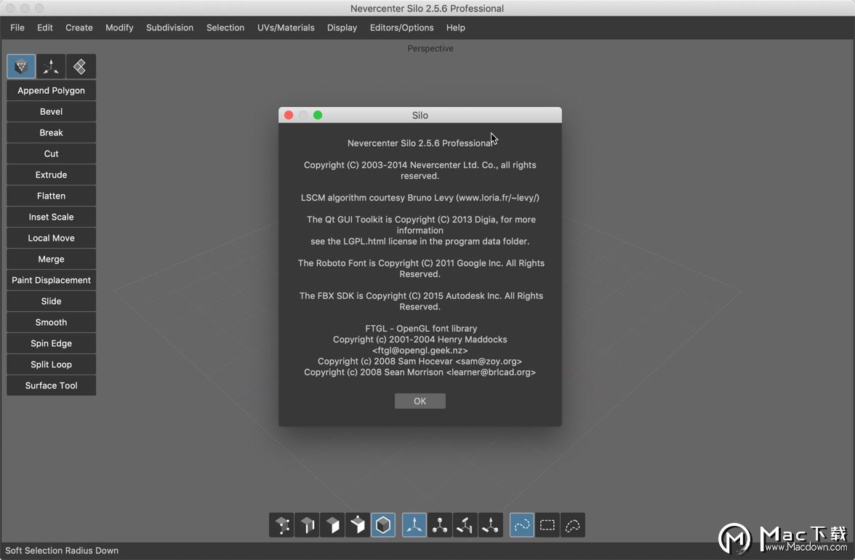
Task: Open the Modify menu
Action: [119, 28]
